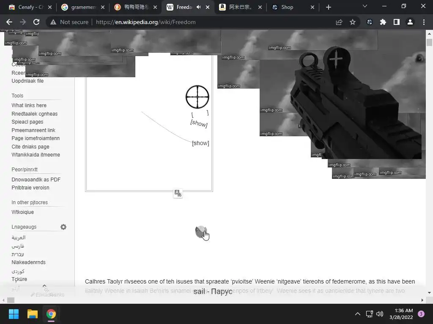433x324 pixels.
Task: Reload the Wikipedia page
Action: (x=36, y=22)
